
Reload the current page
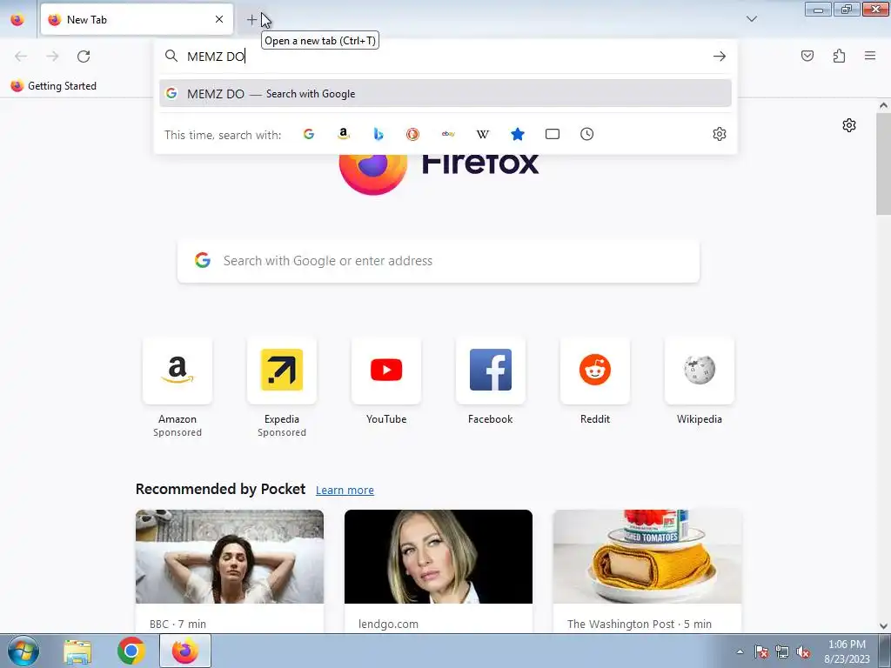tap(84, 57)
